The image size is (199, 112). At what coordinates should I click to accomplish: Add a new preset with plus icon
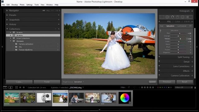pyautogui.click(x=59, y=15)
